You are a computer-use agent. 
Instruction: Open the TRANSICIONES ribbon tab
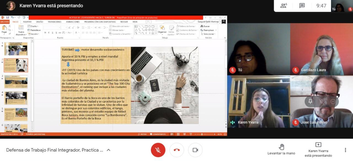click(54, 22)
